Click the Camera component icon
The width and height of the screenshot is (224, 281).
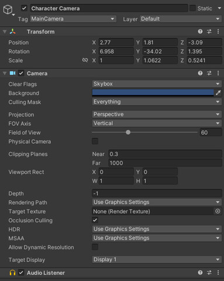pyautogui.click(x=12, y=73)
